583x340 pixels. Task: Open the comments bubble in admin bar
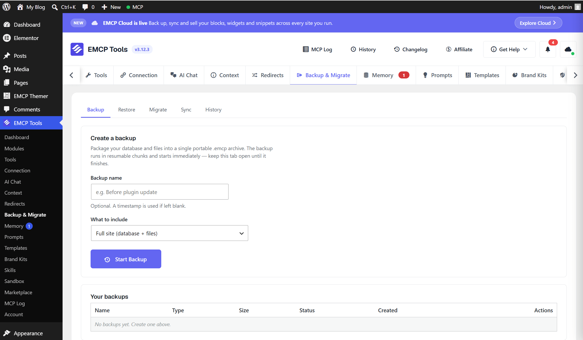(85, 7)
